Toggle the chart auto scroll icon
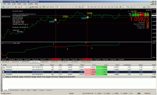 [136, 7]
